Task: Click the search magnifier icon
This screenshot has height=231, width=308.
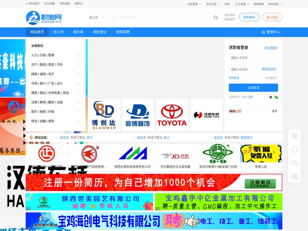Action: tap(216, 18)
